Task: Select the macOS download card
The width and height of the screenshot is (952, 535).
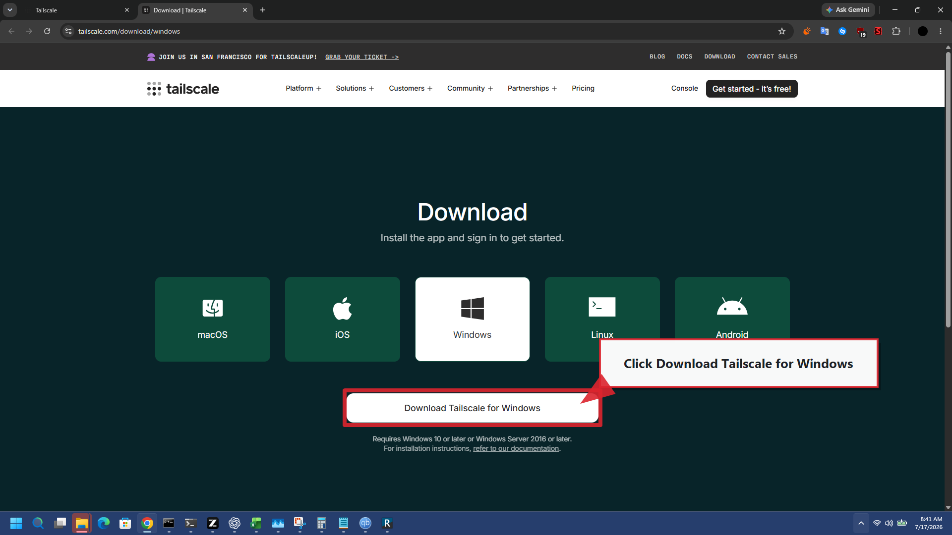Action: click(x=212, y=319)
